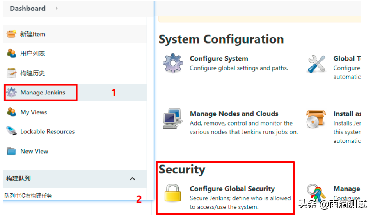Screen dimensions: 373x215
Task: Open the Manage Jenkins link
Action: point(43,93)
